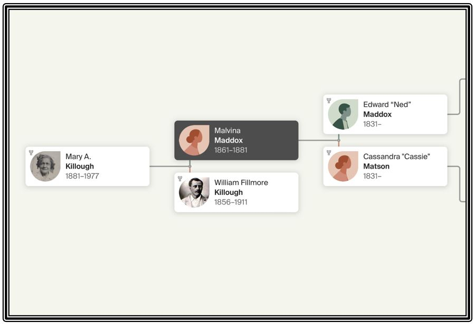Click the tree icon on Mary A. Killough's card
Screen dimensions: 476x324
click(x=31, y=153)
